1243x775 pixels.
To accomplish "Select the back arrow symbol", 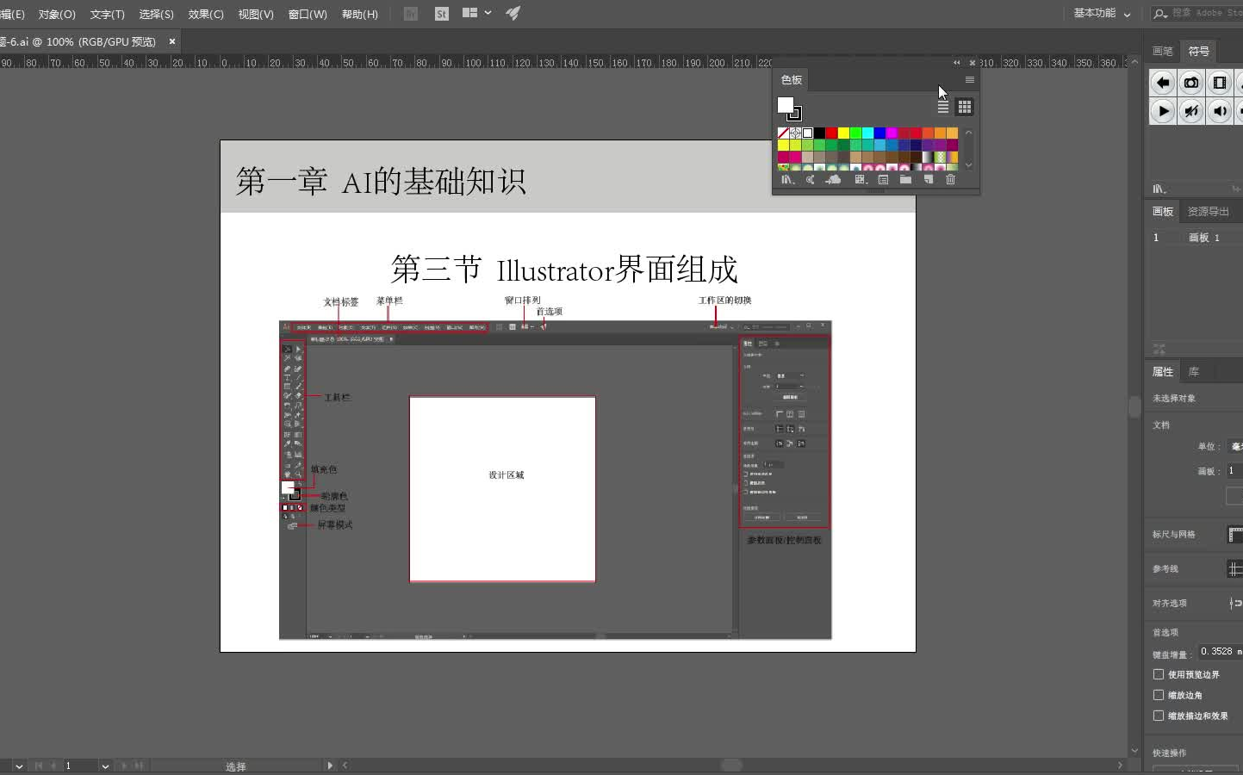I will tap(1163, 83).
